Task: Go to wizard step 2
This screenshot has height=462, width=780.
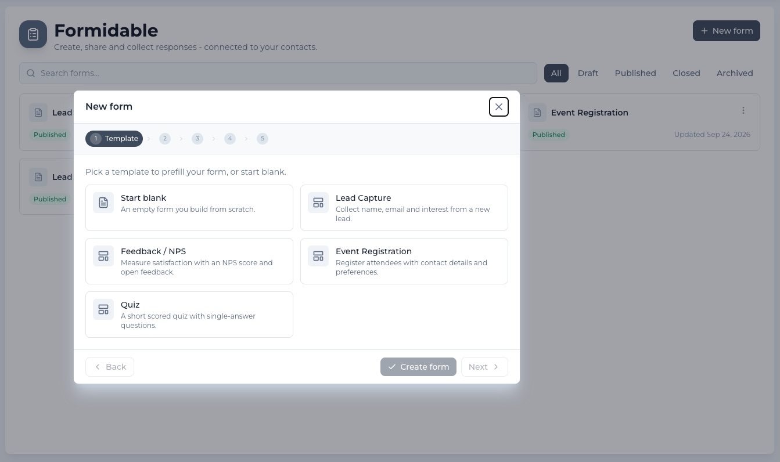Action: 165,139
